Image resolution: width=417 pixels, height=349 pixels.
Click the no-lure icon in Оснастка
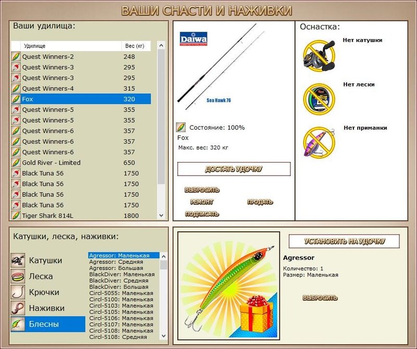click(x=319, y=143)
